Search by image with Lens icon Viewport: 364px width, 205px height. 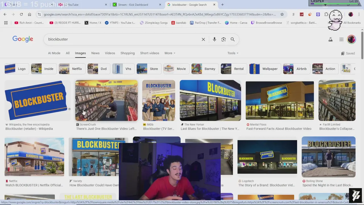[224, 39]
